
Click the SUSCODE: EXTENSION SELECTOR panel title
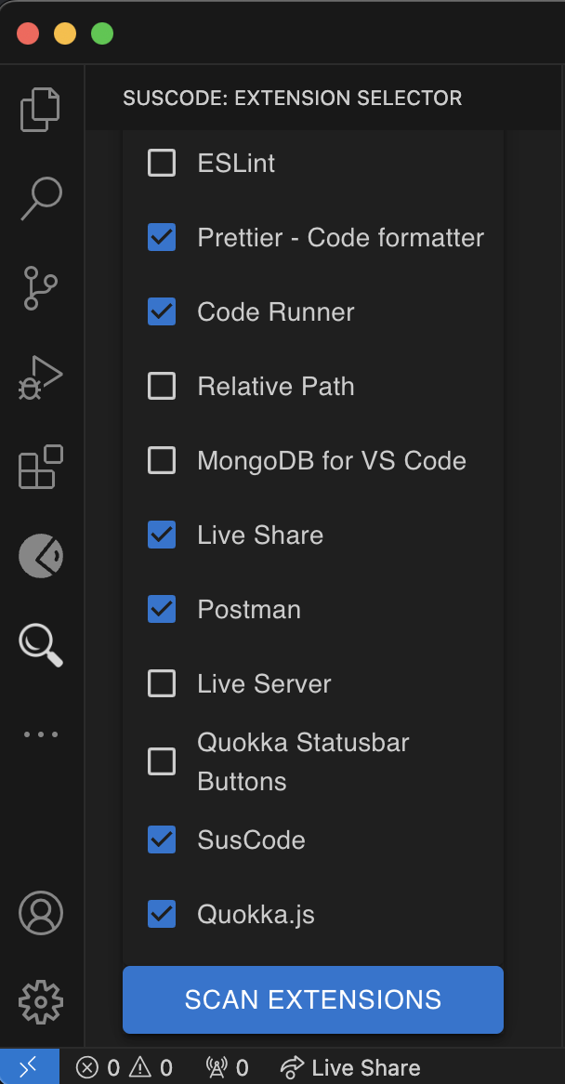click(x=292, y=99)
